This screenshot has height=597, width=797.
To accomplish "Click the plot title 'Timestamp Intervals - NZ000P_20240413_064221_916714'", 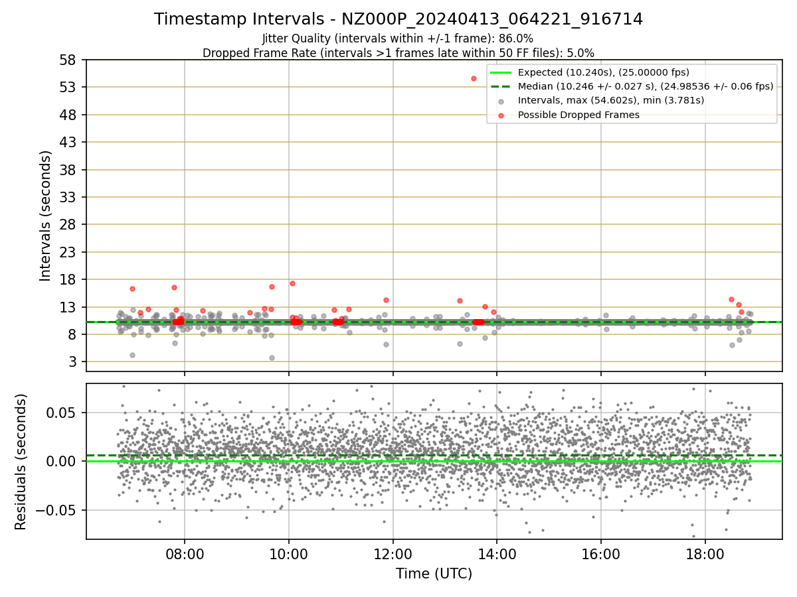I will (x=398, y=19).
